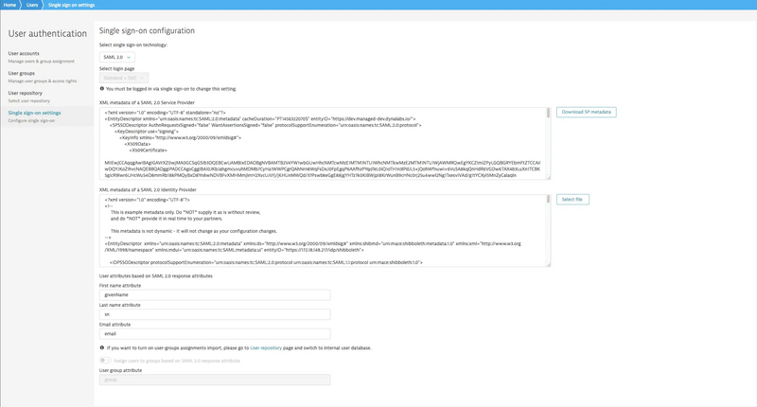Click the info icon about single sign-on login
This screenshot has width=757, height=407.
click(x=102, y=89)
